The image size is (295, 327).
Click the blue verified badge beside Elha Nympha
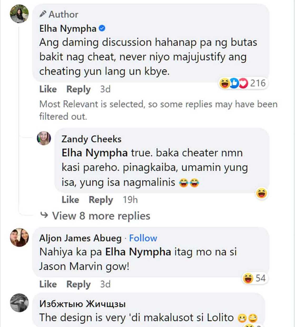[x=102, y=28]
